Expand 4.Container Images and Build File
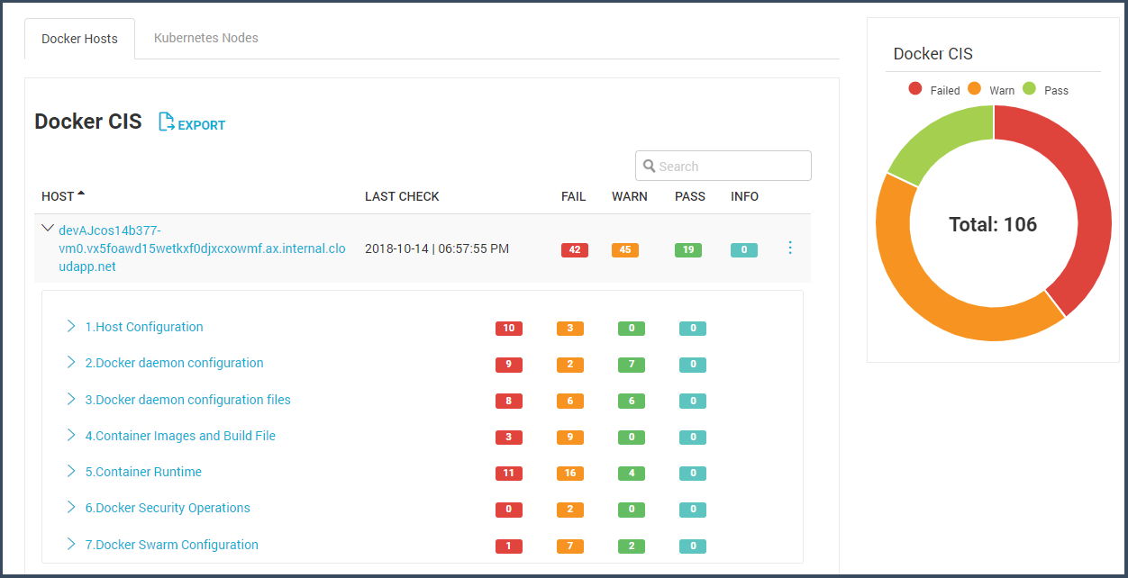This screenshot has width=1128, height=578. point(71,435)
